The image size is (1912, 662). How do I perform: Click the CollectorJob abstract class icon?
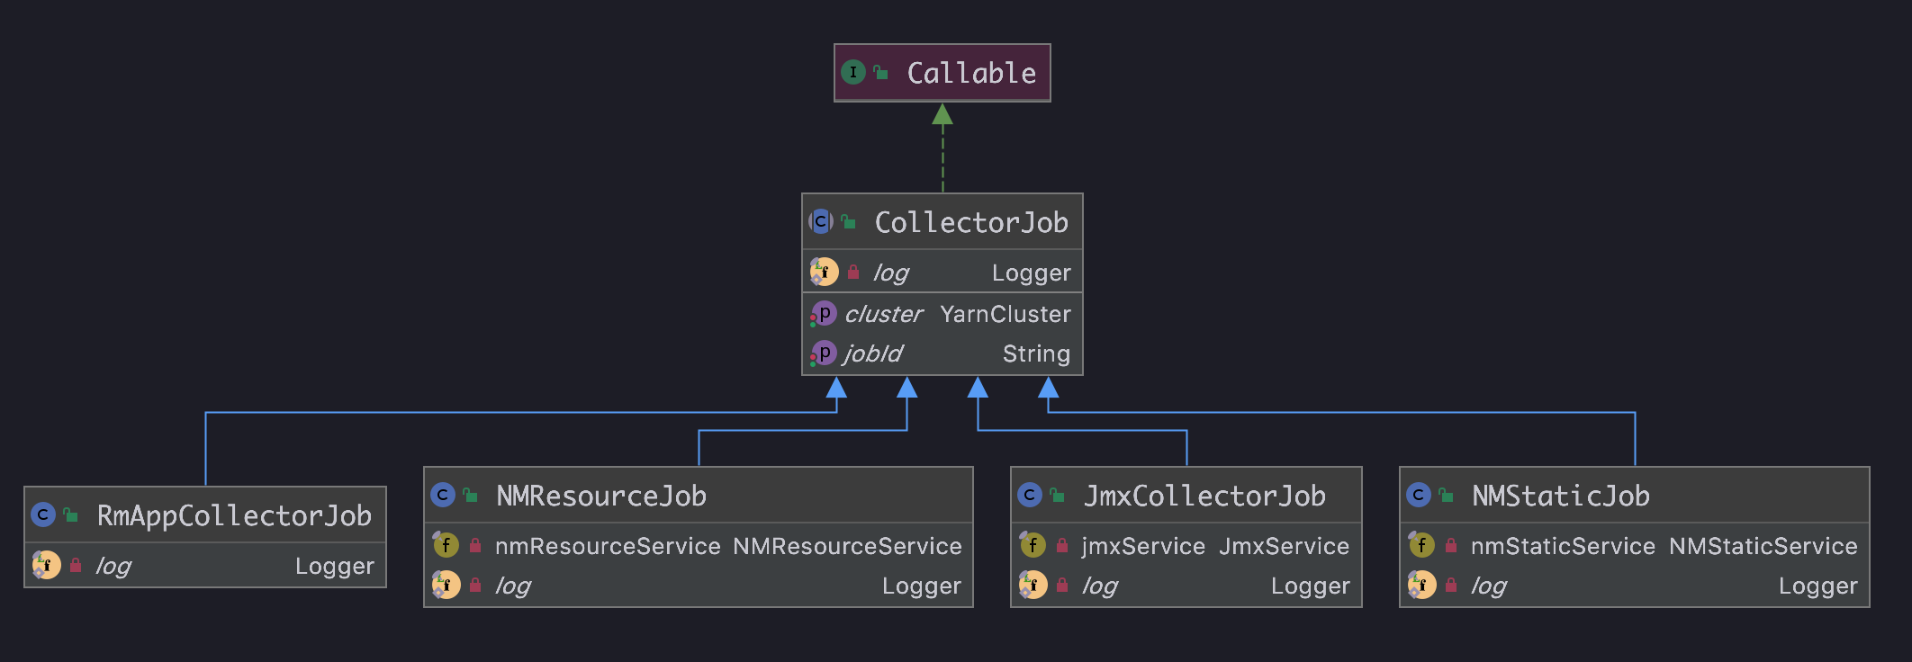[821, 221]
